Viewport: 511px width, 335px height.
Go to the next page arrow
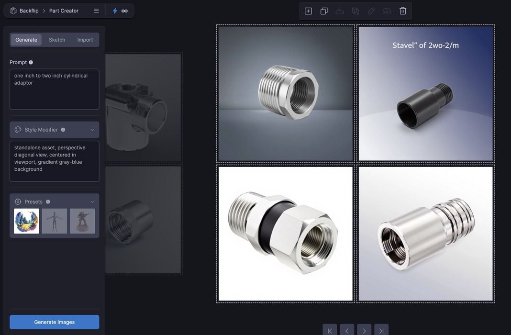tap(364, 331)
